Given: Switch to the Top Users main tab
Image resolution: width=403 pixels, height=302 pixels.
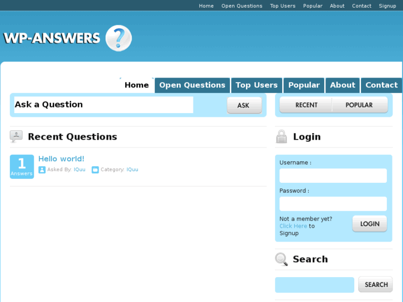Looking at the screenshot, I should [257, 85].
